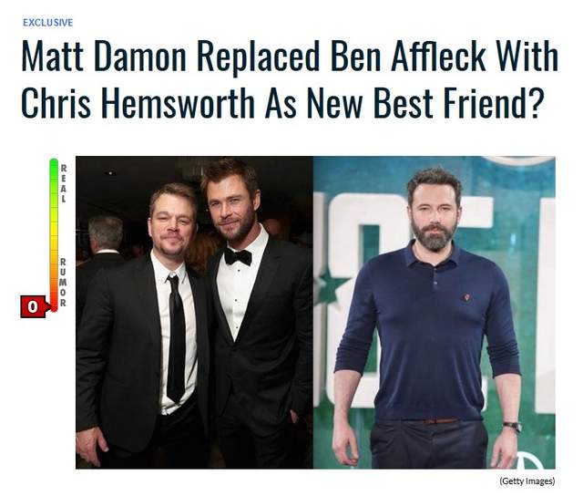
Task: Click the Getty Images photo credit
Action: click(x=527, y=481)
